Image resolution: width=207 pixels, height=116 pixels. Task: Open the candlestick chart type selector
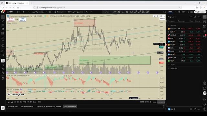tap(28, 12)
